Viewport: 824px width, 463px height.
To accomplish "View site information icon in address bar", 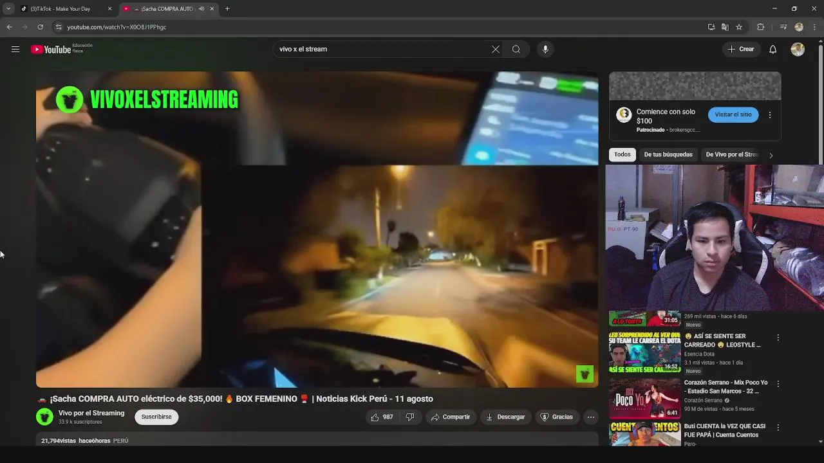I will [x=59, y=27].
